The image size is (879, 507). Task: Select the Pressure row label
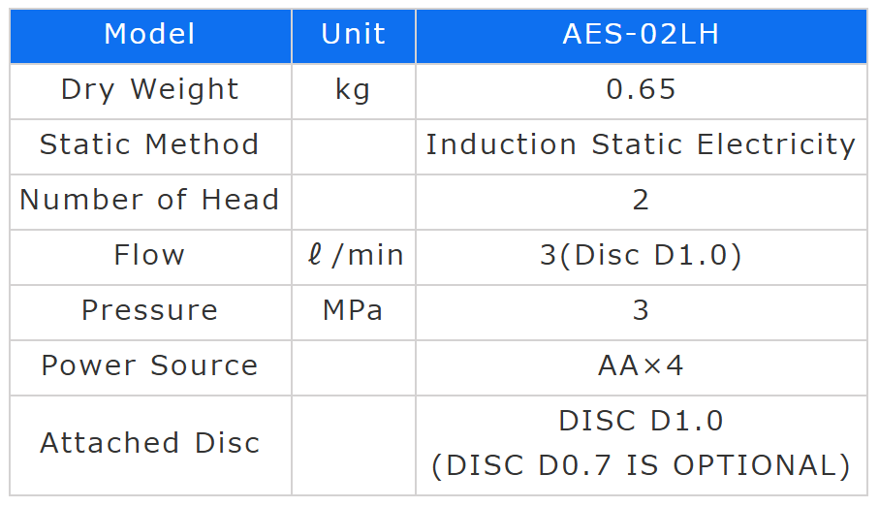pyautogui.click(x=150, y=311)
